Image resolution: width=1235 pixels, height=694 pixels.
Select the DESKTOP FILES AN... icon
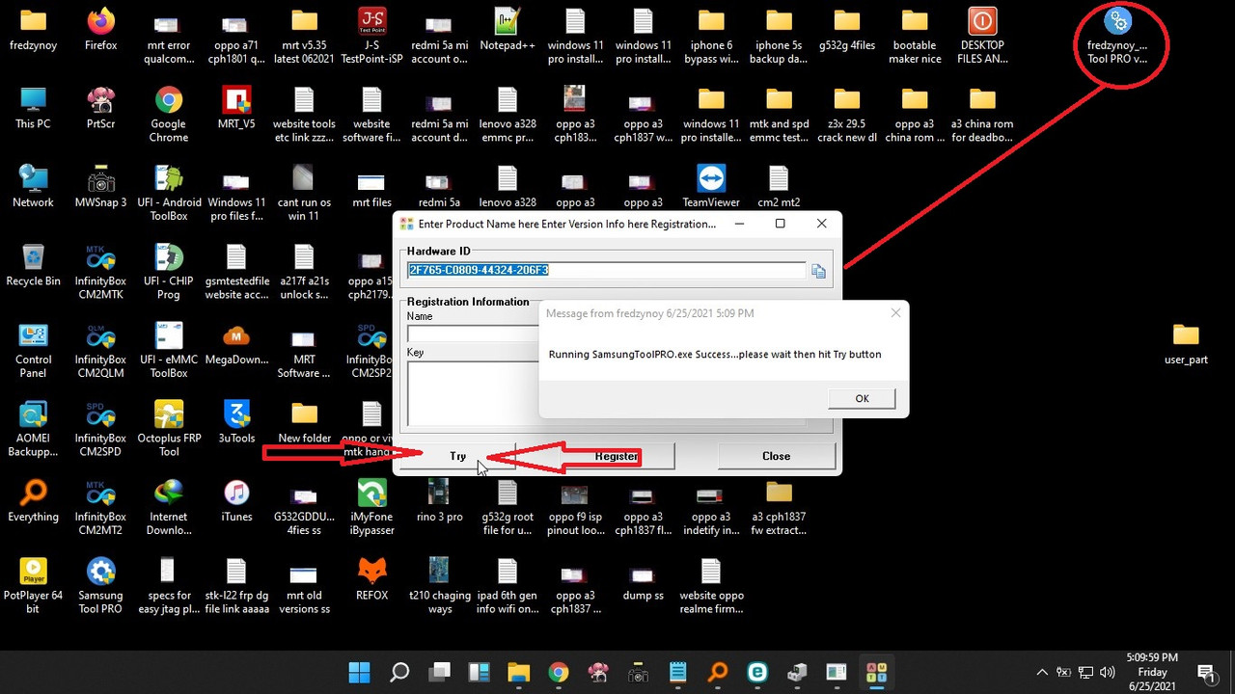coord(982,36)
